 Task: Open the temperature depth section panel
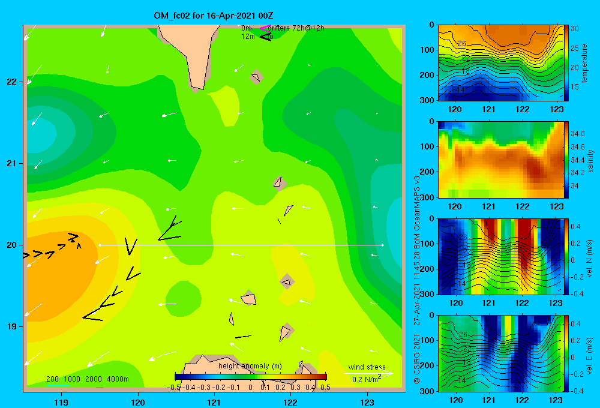coord(501,63)
